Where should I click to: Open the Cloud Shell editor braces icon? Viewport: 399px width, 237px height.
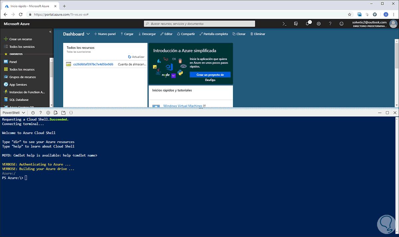[x=71, y=113]
